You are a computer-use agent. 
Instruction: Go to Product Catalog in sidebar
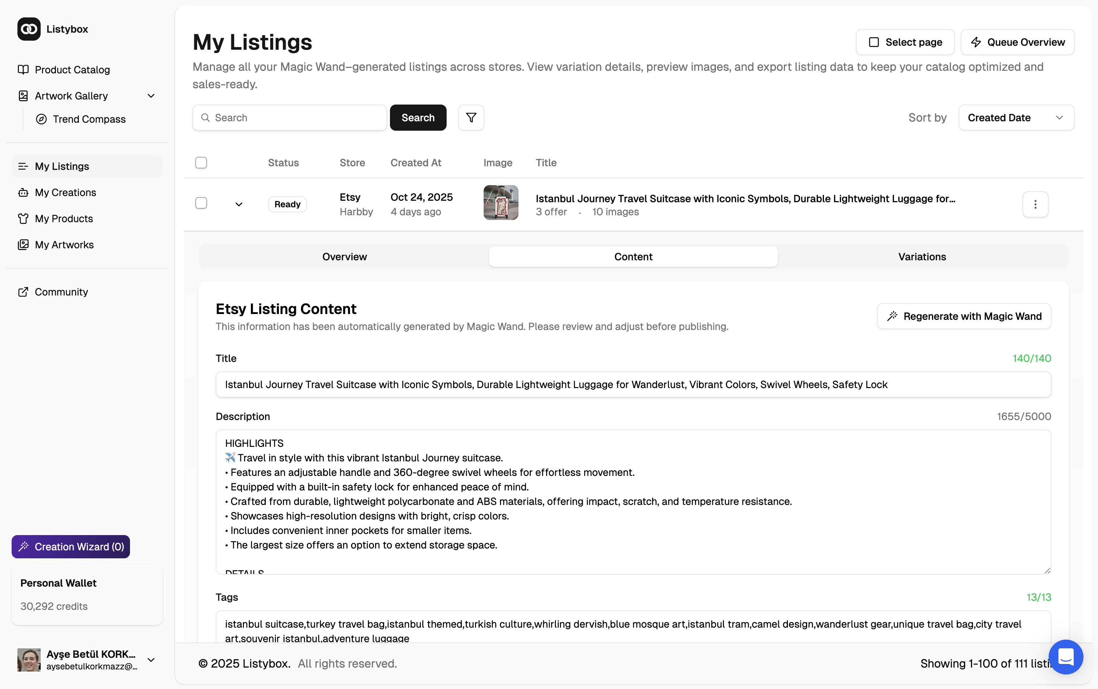(x=72, y=70)
